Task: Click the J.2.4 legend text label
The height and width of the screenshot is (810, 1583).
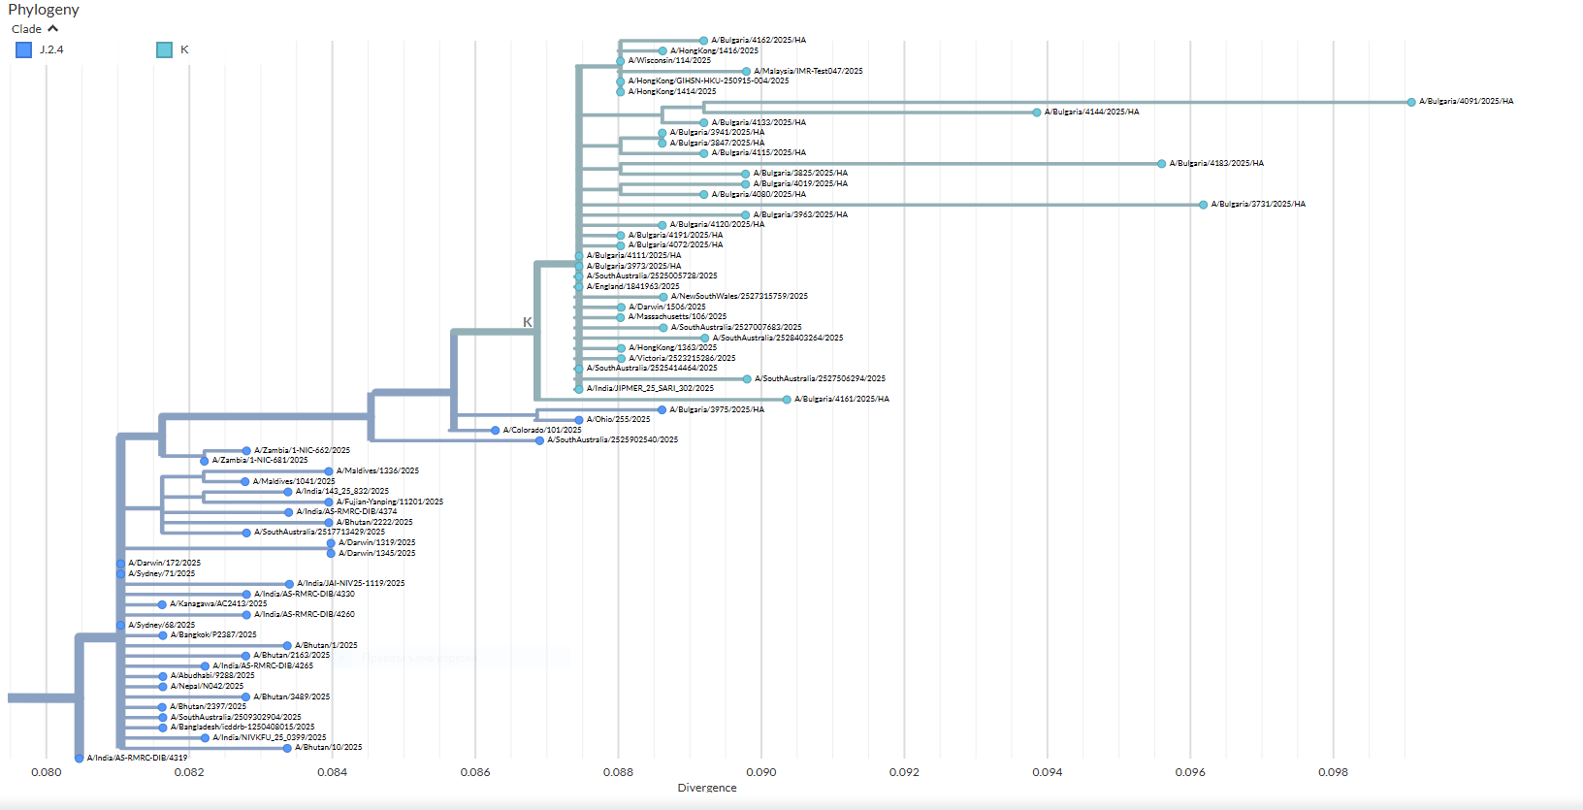Action: coord(51,49)
